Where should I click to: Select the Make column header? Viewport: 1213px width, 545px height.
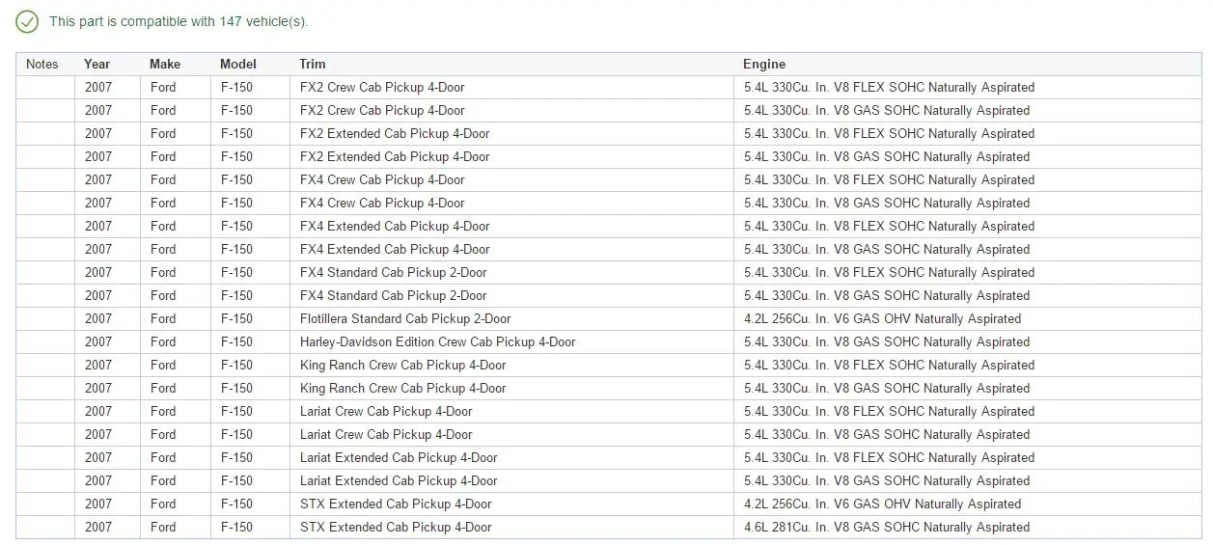point(165,64)
